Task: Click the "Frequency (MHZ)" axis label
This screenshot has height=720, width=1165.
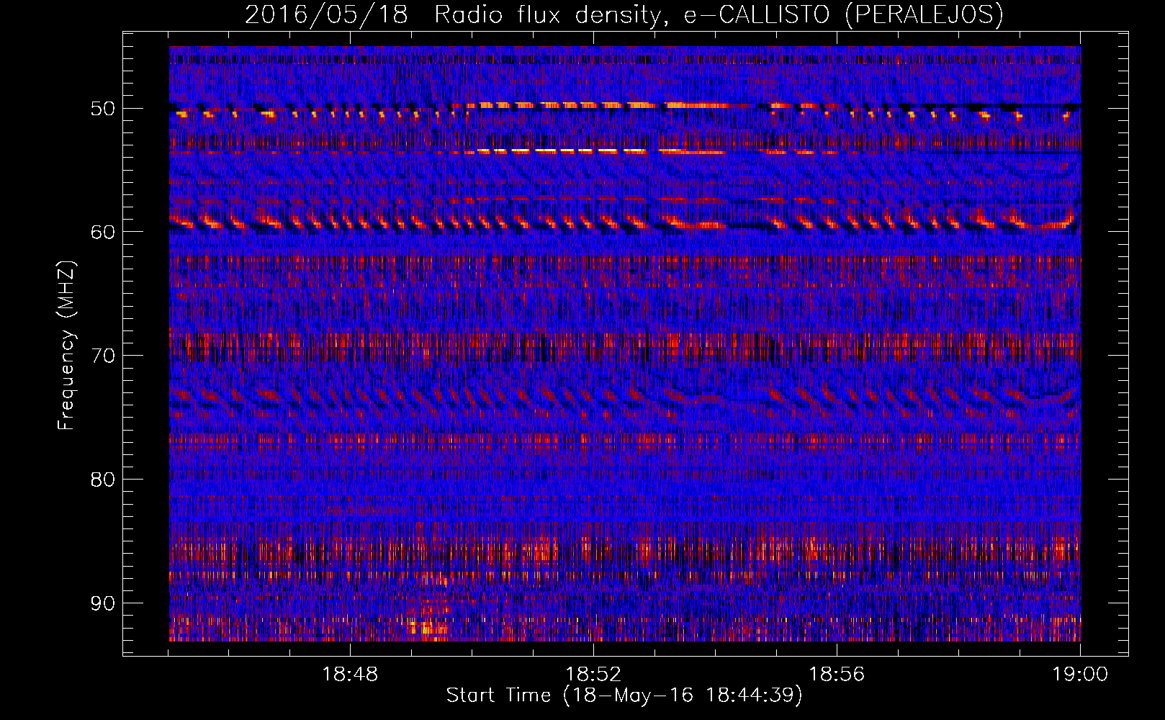Action: (66, 346)
